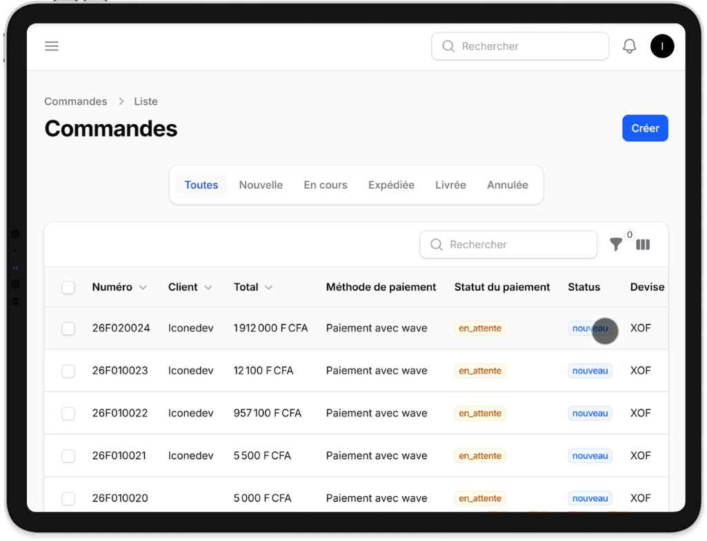The height and width of the screenshot is (541, 707).
Task: Click the Créer button
Action: coord(645,128)
